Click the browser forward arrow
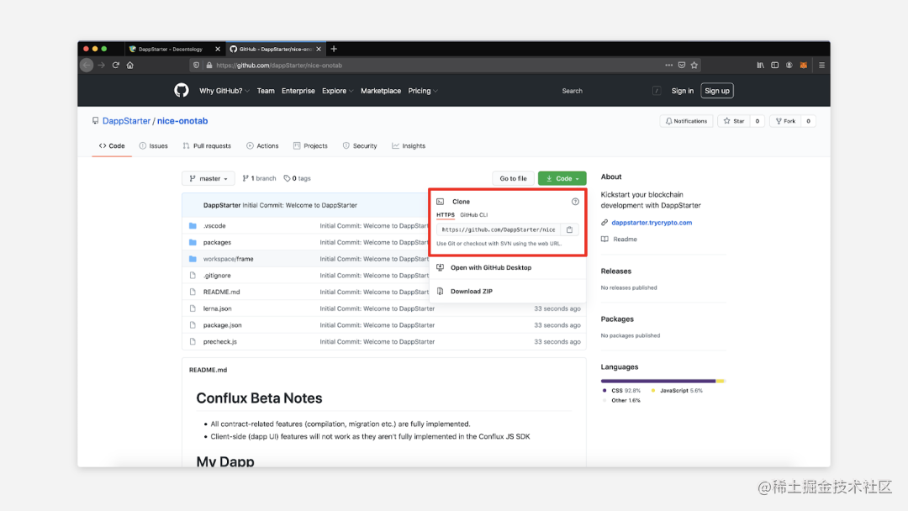The height and width of the screenshot is (511, 908). [x=102, y=66]
